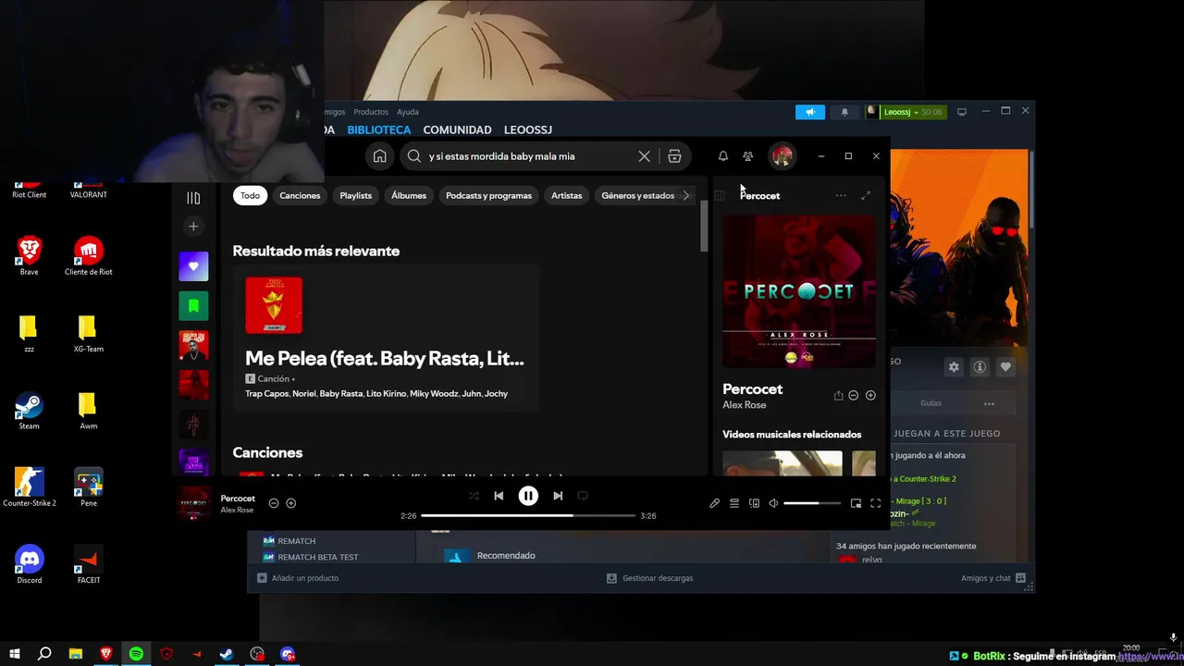Show Counter-Strike 2 game info icon
This screenshot has height=666, width=1184.
tap(980, 367)
